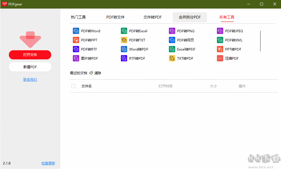
Task: Maximize the PDFgear window
Action: coord(262,4)
